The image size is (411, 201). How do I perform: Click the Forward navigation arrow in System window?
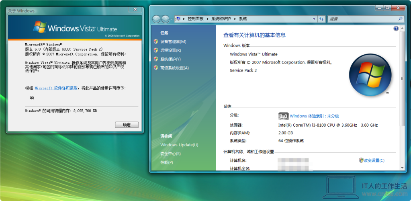tap(165, 19)
